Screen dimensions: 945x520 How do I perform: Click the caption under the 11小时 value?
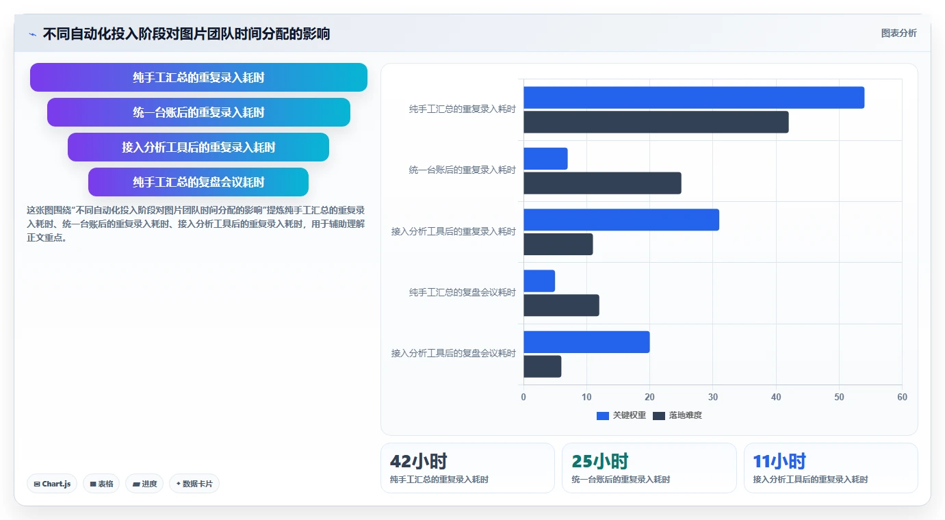[x=811, y=480]
